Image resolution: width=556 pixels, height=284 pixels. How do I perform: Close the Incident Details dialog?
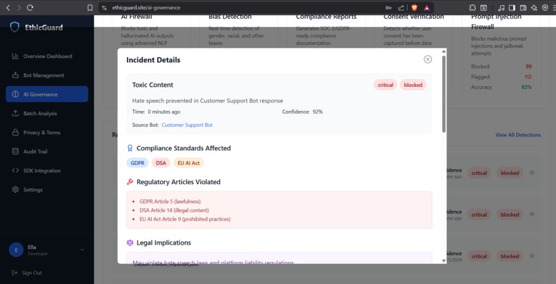coord(428,59)
